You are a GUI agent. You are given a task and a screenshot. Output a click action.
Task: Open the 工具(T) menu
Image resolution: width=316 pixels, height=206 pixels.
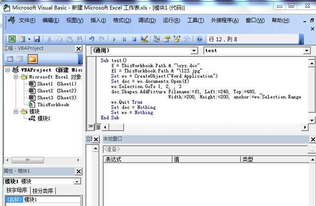pos(196,20)
